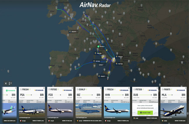This screenshot has width=189, height=124.
Task: Favorite flight FR6184 with its star
Action: (x=21, y=89)
